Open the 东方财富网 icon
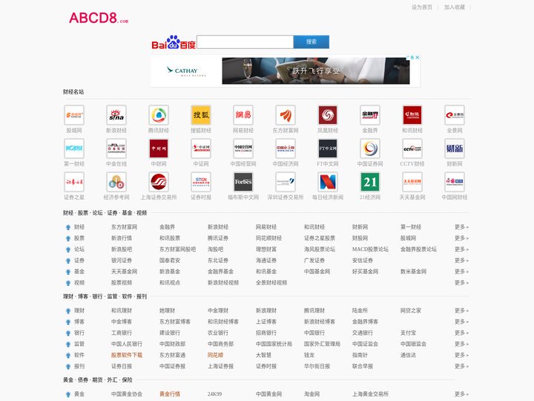Image resolution: width=534 pixels, height=401 pixels. pos(286,115)
